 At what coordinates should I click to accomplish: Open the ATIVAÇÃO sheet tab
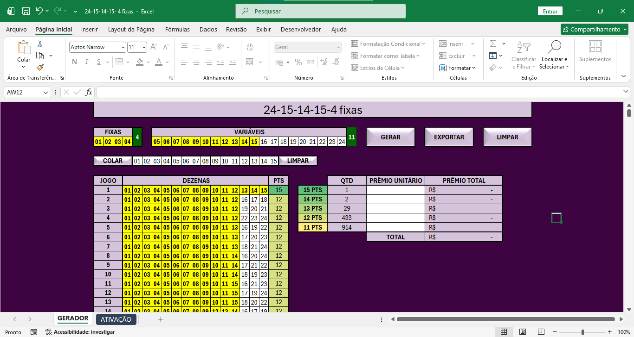[116, 319]
